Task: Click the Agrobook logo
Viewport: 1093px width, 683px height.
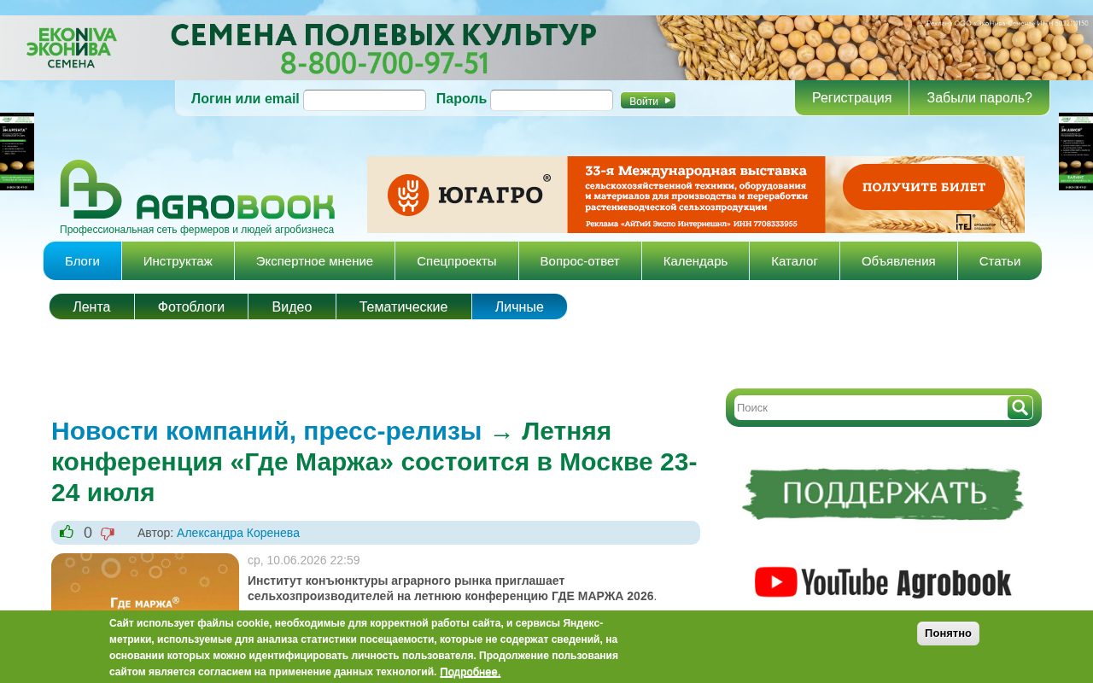Action: tap(197, 190)
